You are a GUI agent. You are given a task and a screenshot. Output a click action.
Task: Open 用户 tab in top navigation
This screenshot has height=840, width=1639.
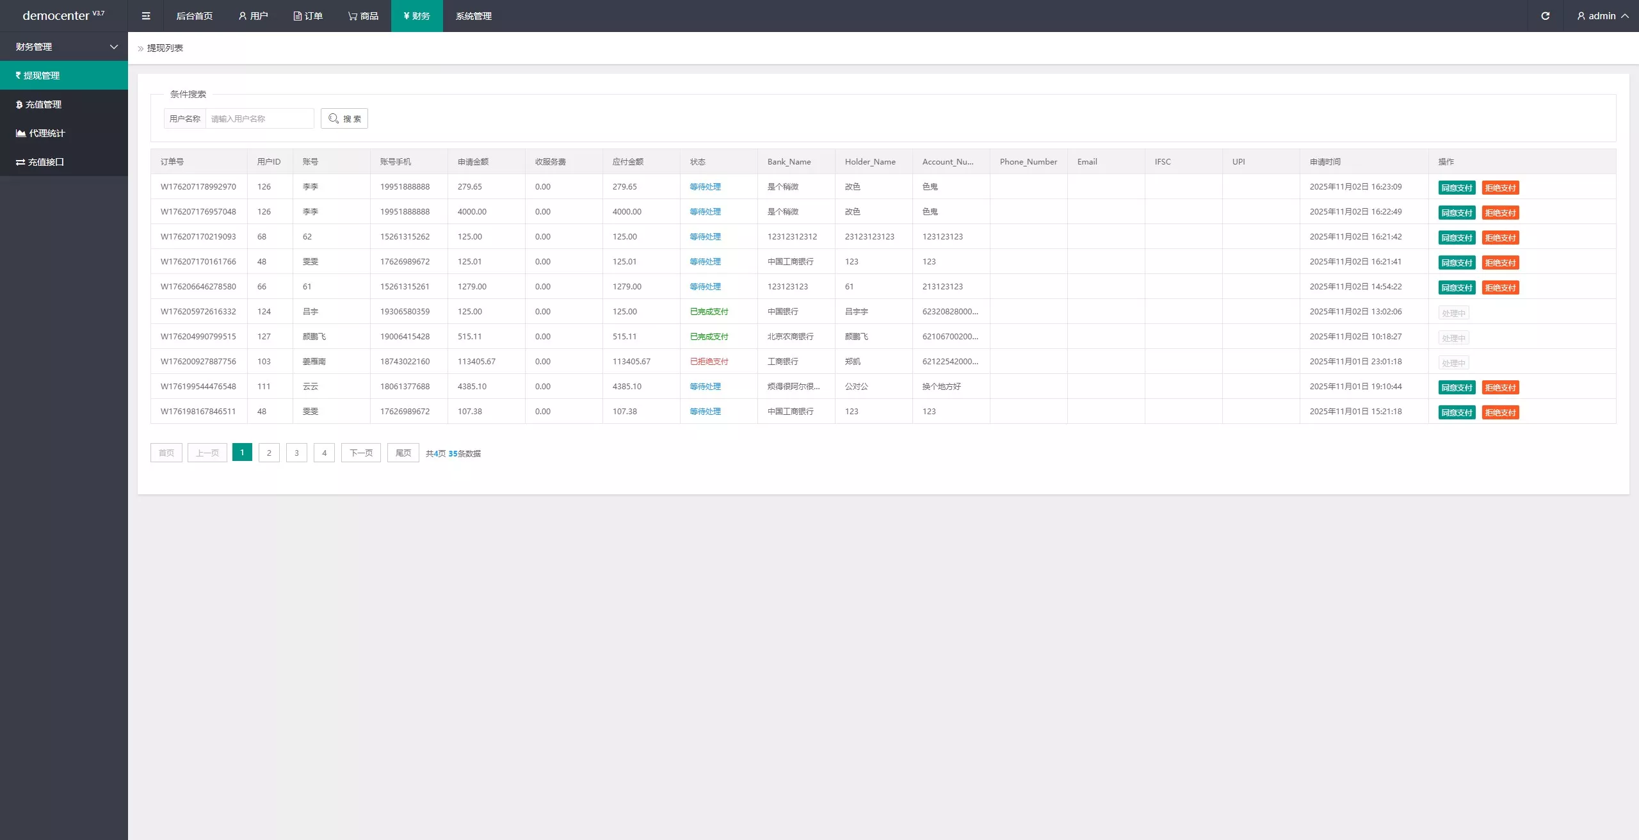(253, 16)
